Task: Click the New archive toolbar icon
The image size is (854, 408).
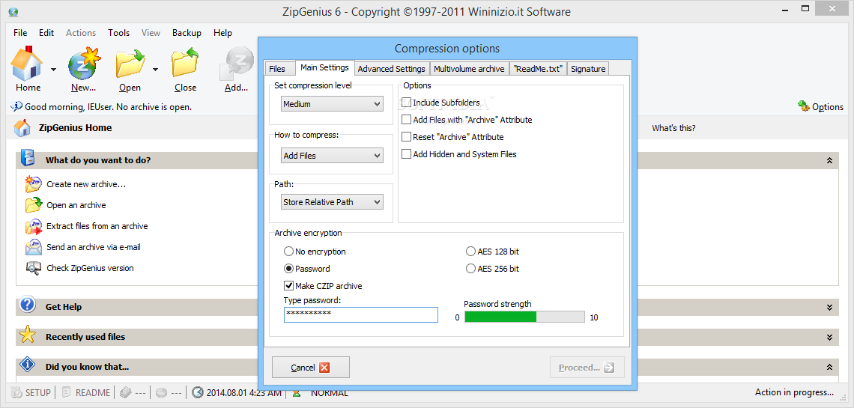Action: 83,64
